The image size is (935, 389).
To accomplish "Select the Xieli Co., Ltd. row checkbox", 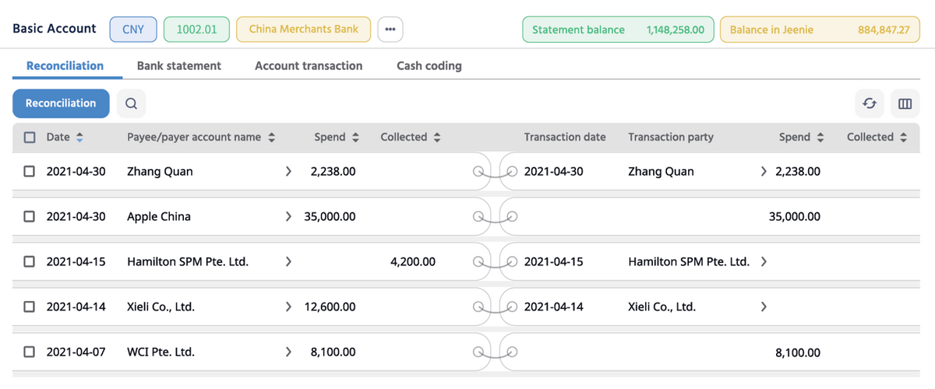I will [30, 307].
